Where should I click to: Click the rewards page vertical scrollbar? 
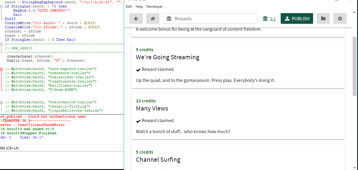coord(354,66)
